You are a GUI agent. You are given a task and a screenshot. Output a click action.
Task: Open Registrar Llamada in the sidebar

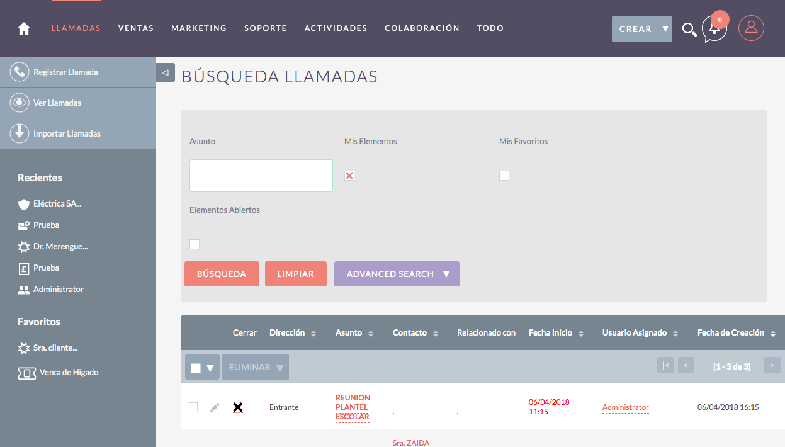(65, 72)
